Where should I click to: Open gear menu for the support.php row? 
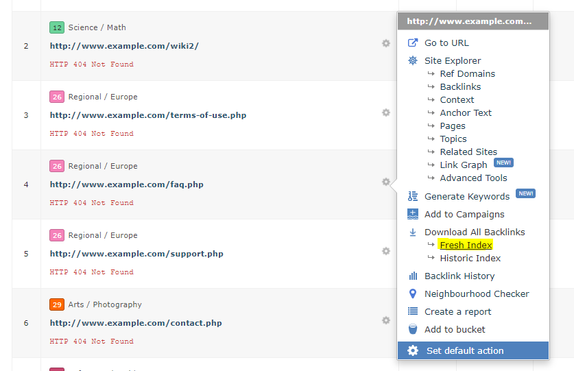coord(386,251)
